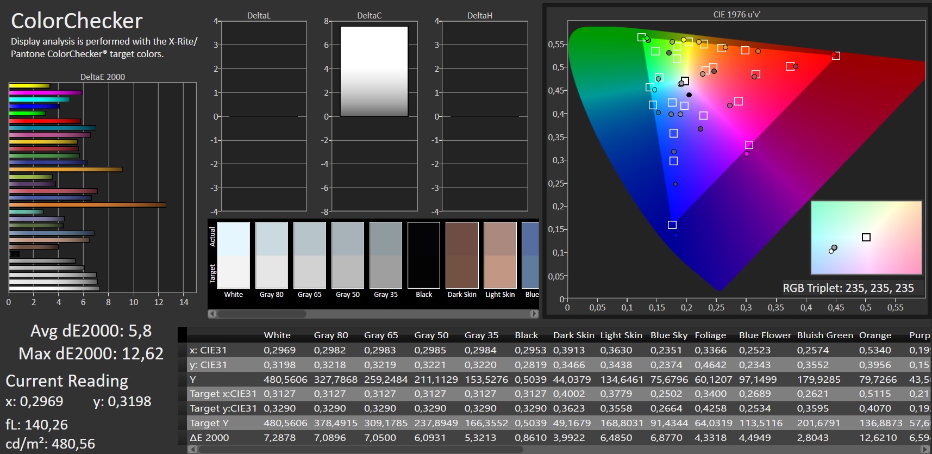Click the blue primary target square on CIE chart
This screenshot has height=454, width=932.
pyautogui.click(x=672, y=225)
